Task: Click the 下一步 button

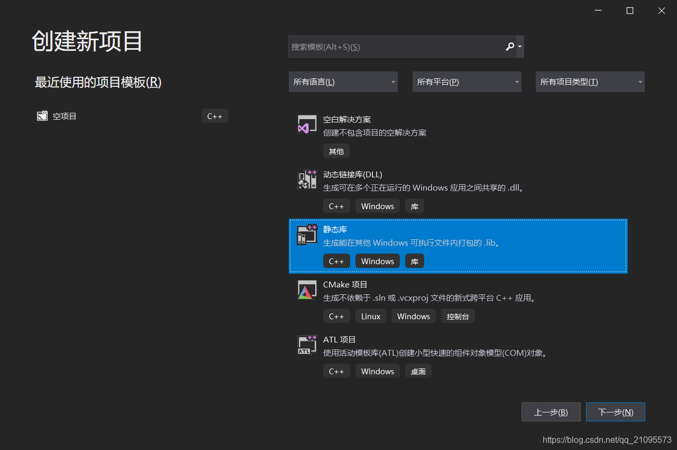Action: 615,412
